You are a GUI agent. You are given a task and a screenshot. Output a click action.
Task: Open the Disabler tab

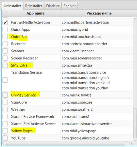point(53,6)
